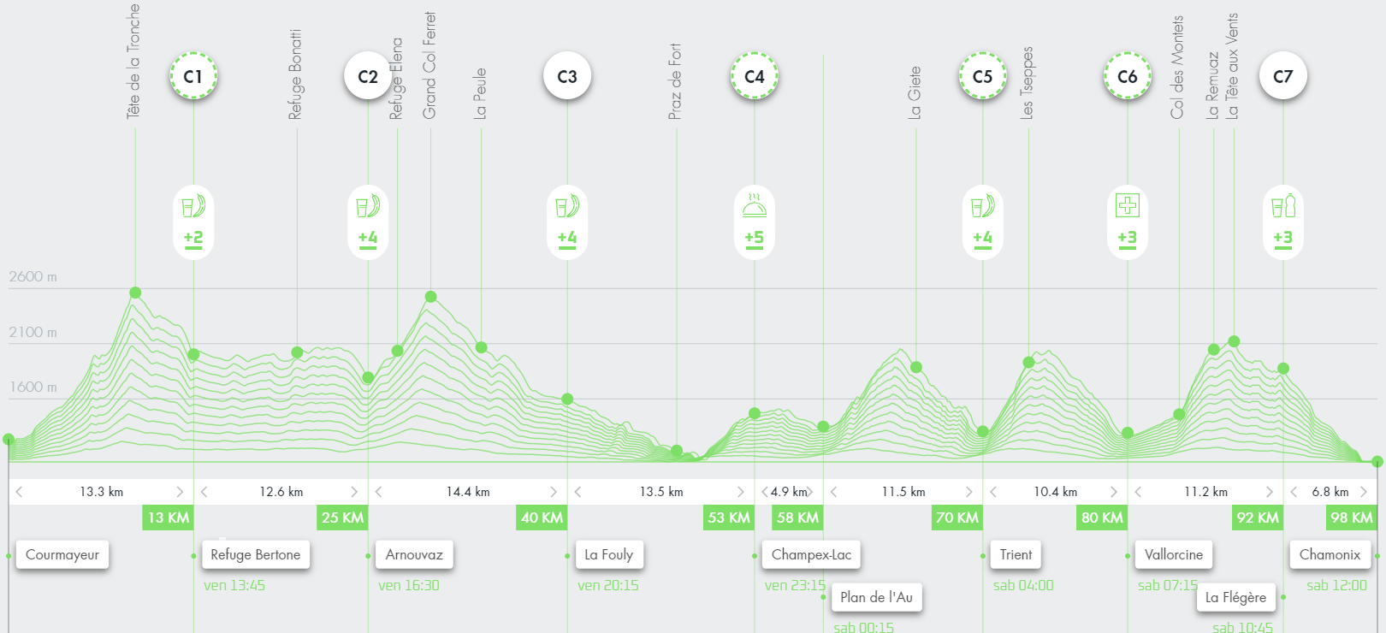Click right chevron of 13.3 km segment
The image size is (1386, 633).
coord(180,492)
